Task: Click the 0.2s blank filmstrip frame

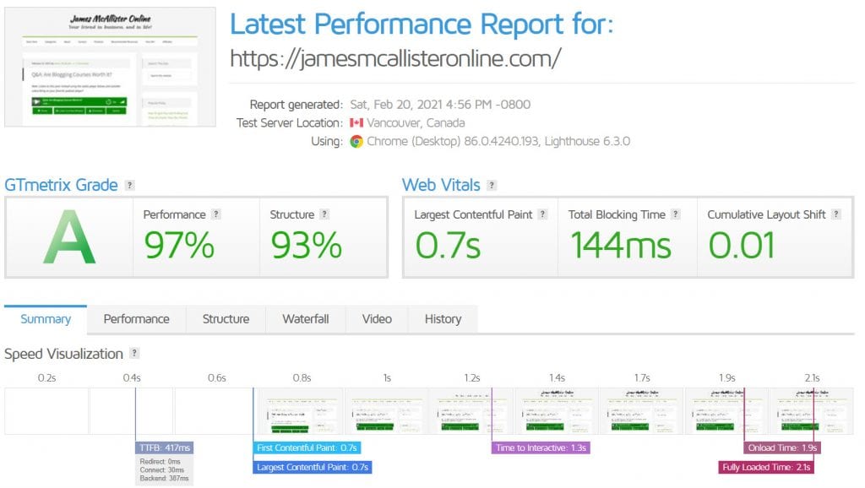Action: tap(47, 411)
